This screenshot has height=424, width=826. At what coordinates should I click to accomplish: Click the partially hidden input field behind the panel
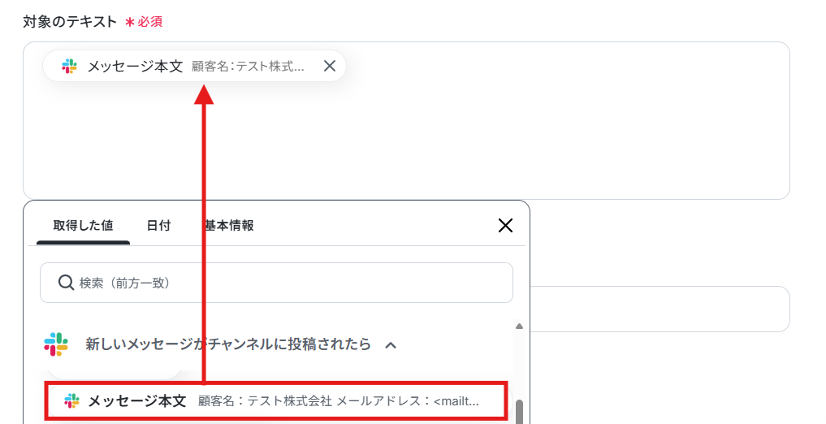coord(659,309)
